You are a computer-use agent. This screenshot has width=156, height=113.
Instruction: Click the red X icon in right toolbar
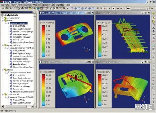tap(153, 41)
